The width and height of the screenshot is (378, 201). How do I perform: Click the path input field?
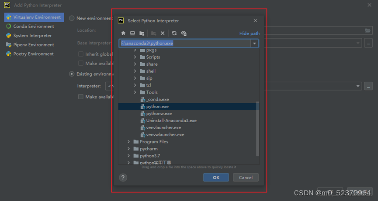coord(185,44)
